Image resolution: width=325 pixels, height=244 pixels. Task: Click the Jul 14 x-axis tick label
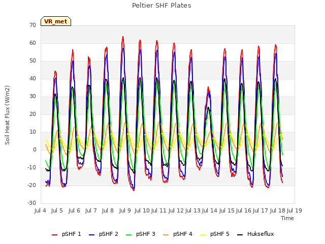tap(210, 210)
